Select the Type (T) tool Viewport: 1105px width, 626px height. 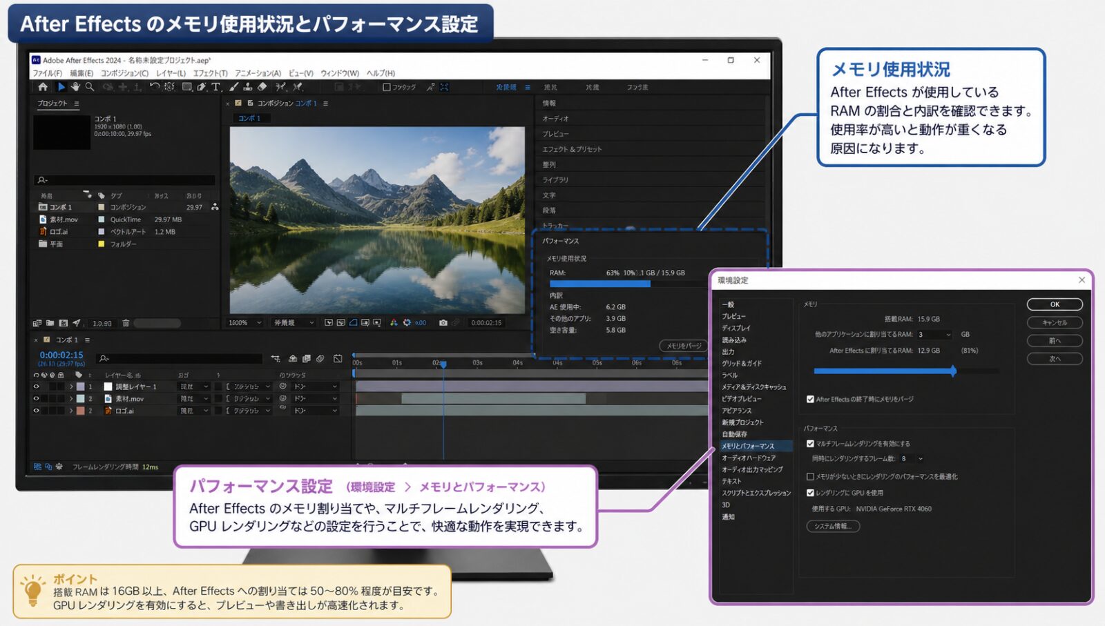click(x=216, y=87)
